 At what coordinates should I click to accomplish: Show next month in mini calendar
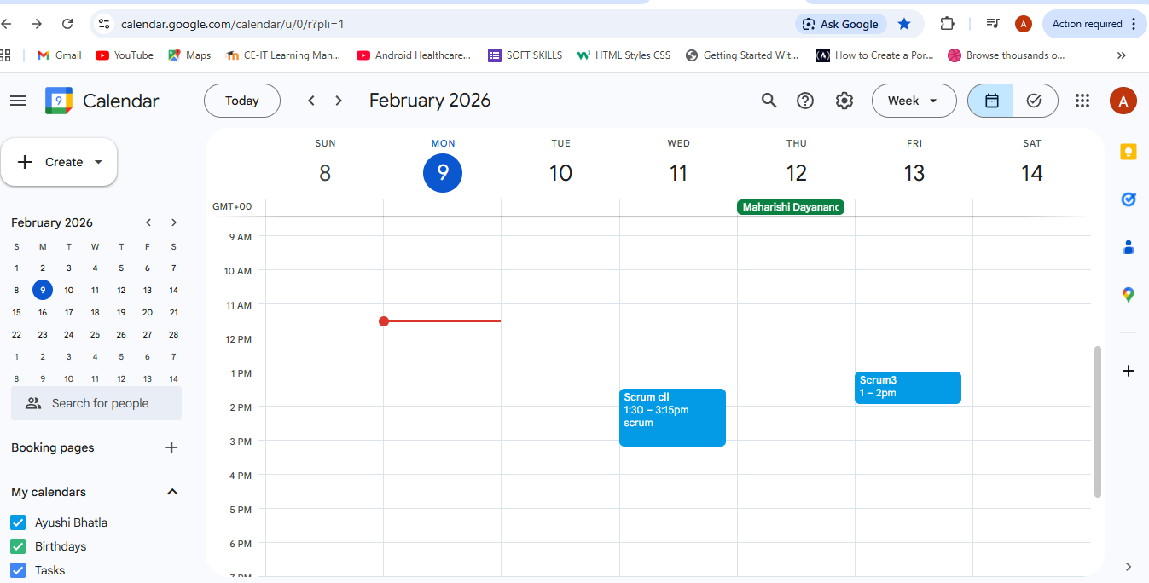coord(174,222)
